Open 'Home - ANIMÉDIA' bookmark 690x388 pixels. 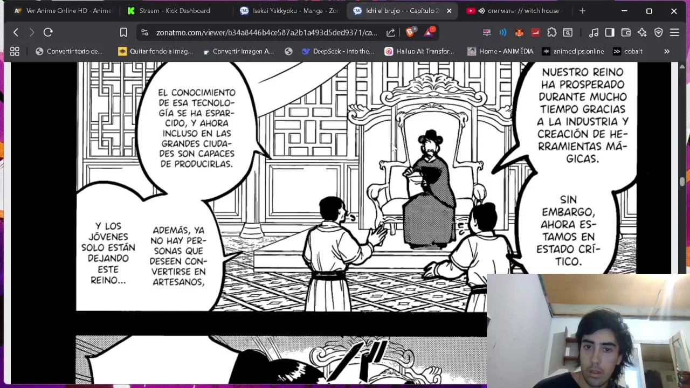[500, 51]
